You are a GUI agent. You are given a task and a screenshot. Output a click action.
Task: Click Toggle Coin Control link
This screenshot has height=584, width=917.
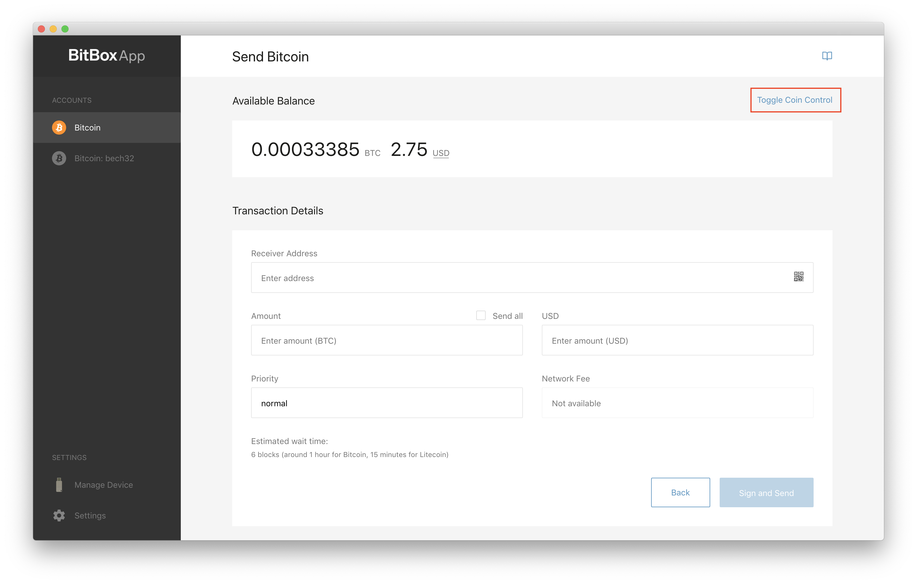coord(795,100)
